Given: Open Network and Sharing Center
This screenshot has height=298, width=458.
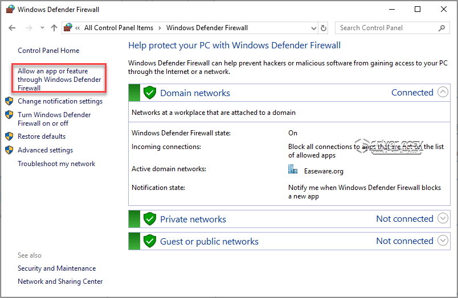Looking at the screenshot, I should tap(60, 282).
